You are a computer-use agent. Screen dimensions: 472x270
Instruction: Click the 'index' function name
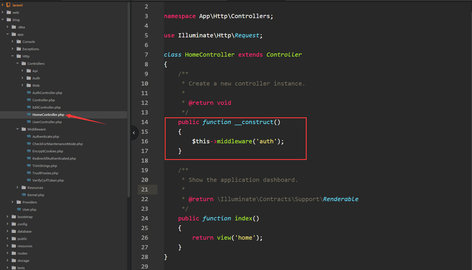click(x=243, y=218)
